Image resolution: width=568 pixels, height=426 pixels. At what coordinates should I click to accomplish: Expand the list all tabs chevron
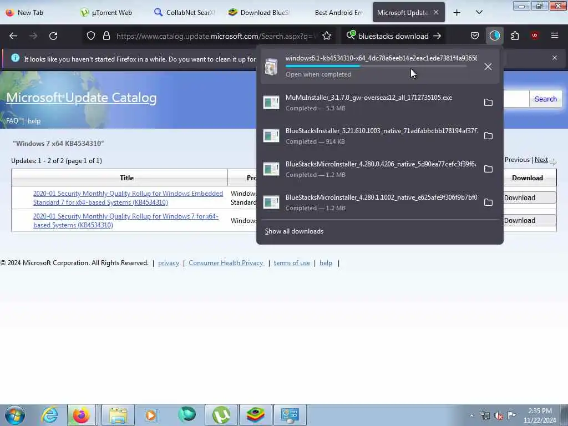pos(479,13)
